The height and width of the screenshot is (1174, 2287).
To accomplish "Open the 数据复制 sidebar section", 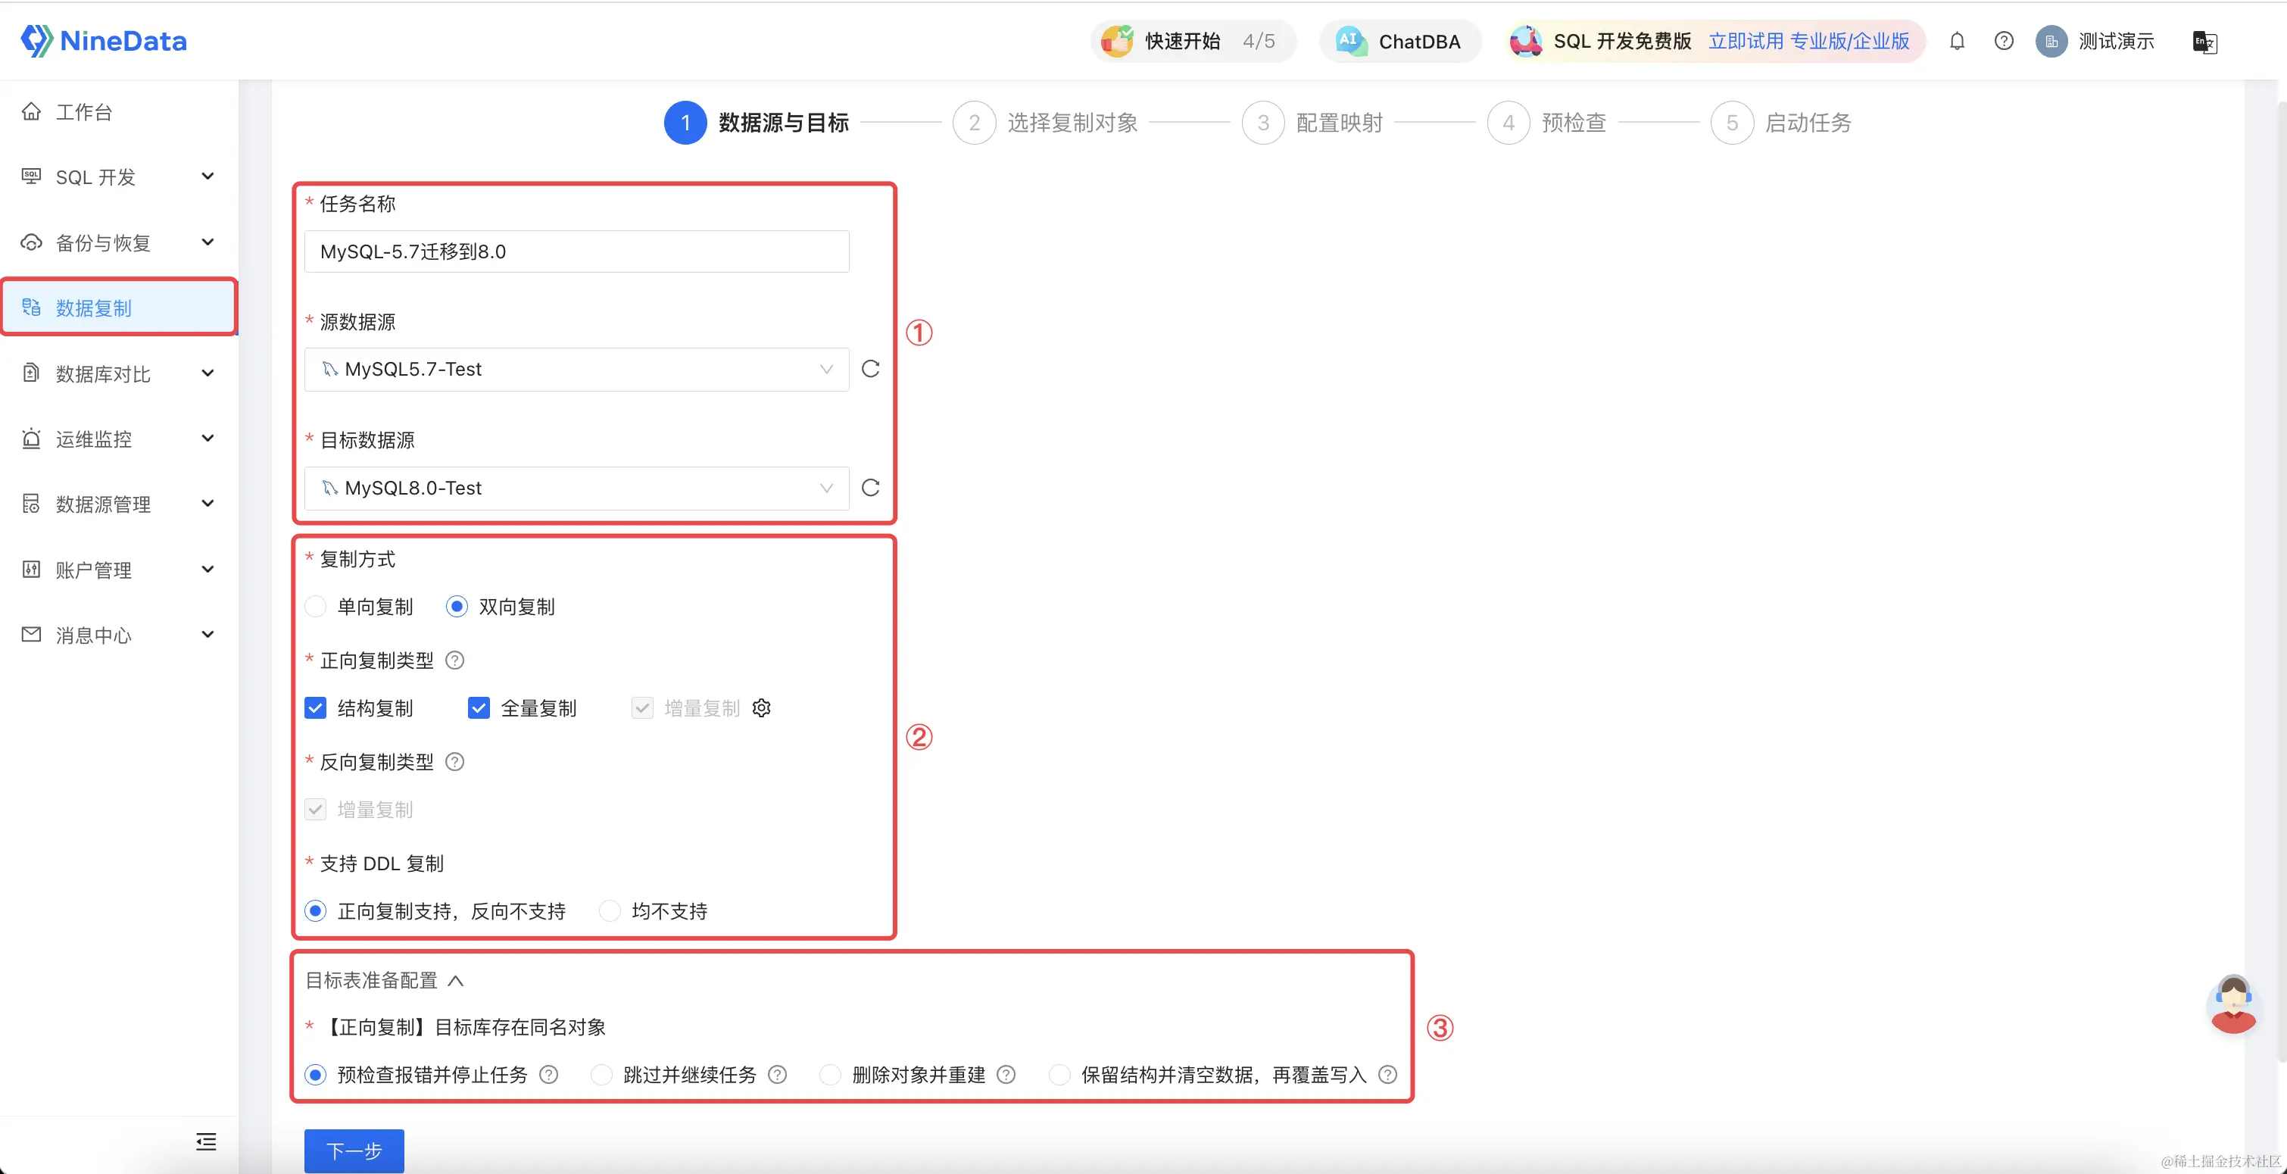I will 92,308.
